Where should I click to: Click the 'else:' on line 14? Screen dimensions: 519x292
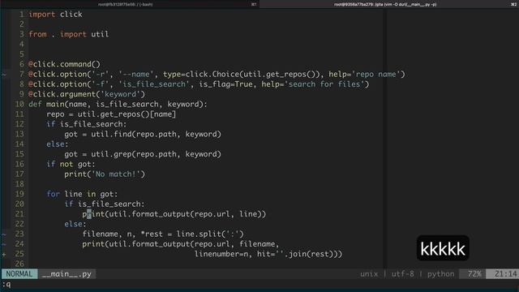(x=58, y=144)
